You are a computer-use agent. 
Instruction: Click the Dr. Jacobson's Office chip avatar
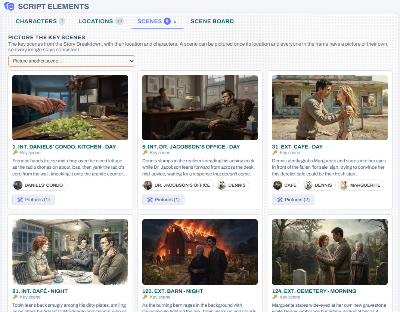point(148,185)
